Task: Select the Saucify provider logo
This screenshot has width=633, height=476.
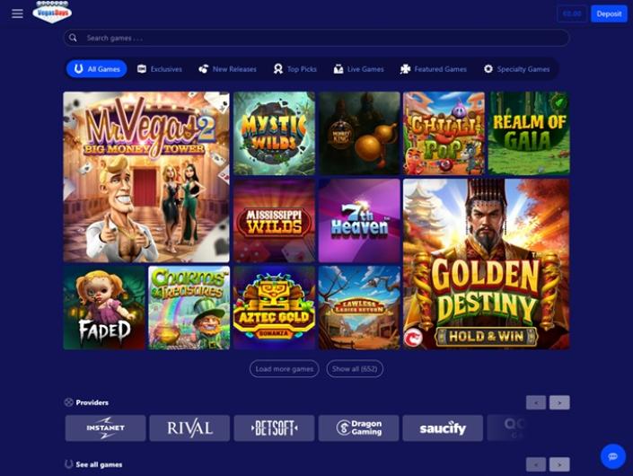Action: point(443,428)
